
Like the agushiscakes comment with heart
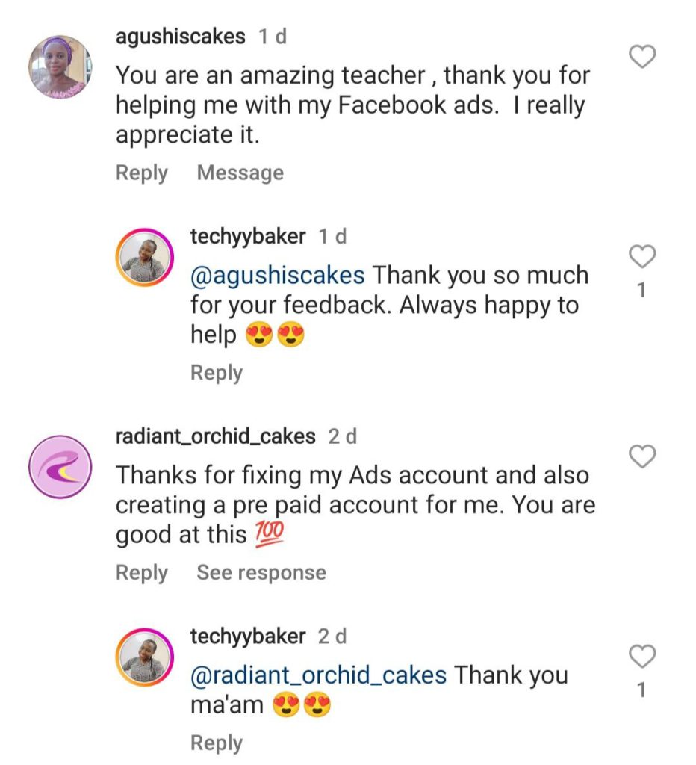click(x=643, y=57)
